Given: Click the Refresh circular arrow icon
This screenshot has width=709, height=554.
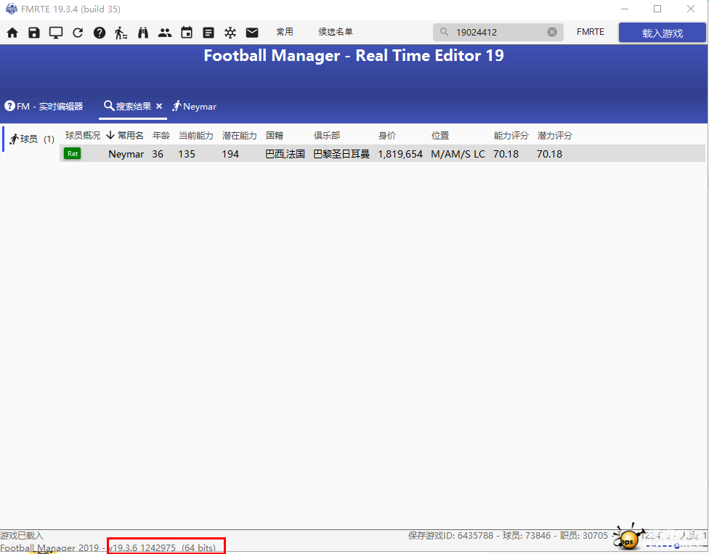Looking at the screenshot, I should 78,33.
